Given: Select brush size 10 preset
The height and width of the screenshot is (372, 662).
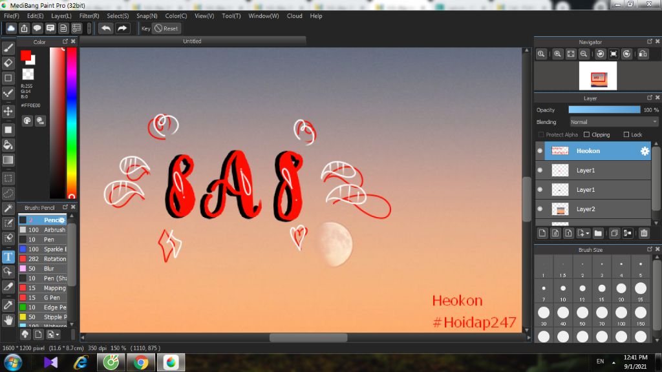Looking at the screenshot, I should 563,291.
